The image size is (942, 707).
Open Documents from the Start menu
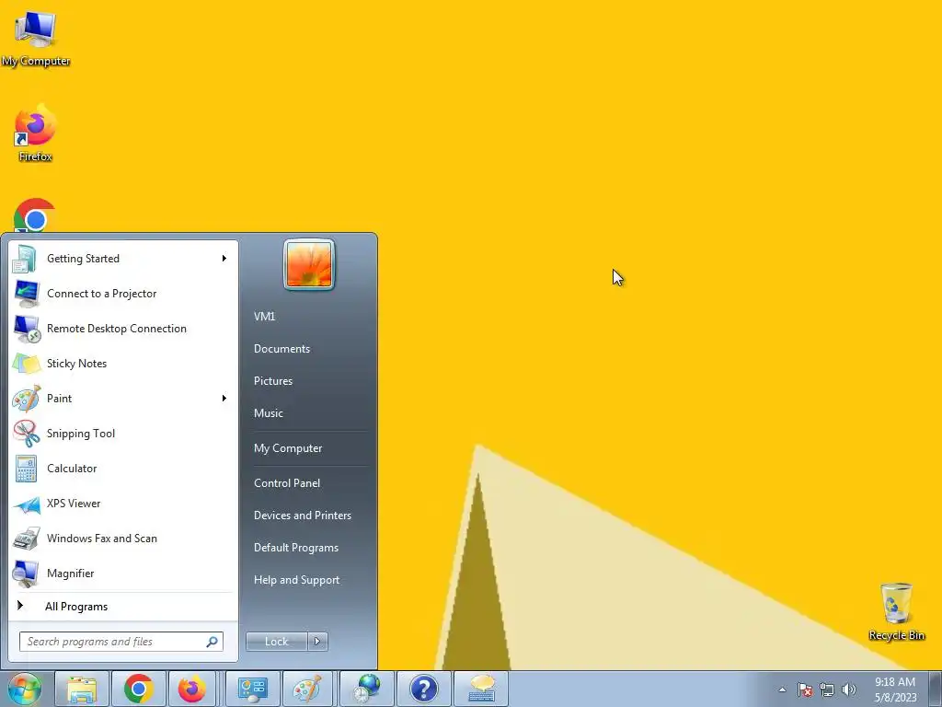click(281, 349)
